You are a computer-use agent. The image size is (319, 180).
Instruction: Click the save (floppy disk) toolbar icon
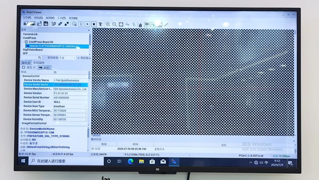click(x=46, y=24)
